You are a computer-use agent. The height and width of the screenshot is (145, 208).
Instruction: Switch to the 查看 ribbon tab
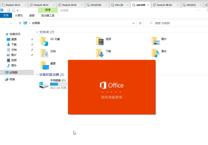32,16
